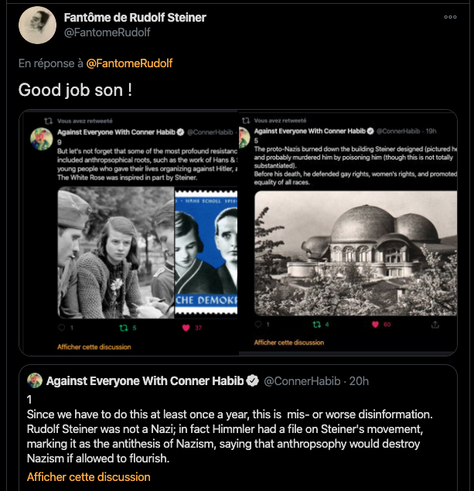Screen dimensions: 474x491
Task: Click 'Afficher cette discussion' under the quoted tweet
Action: tap(88, 477)
